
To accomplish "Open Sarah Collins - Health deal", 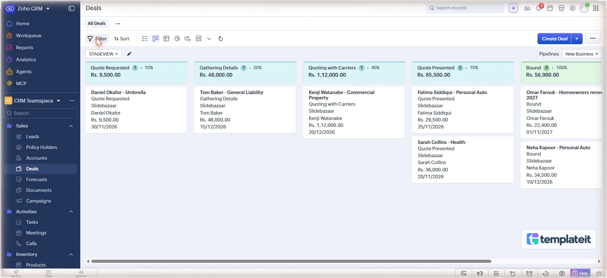I will click(441, 142).
